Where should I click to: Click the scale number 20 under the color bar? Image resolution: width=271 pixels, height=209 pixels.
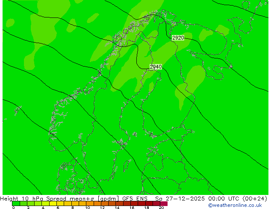click(162, 208)
